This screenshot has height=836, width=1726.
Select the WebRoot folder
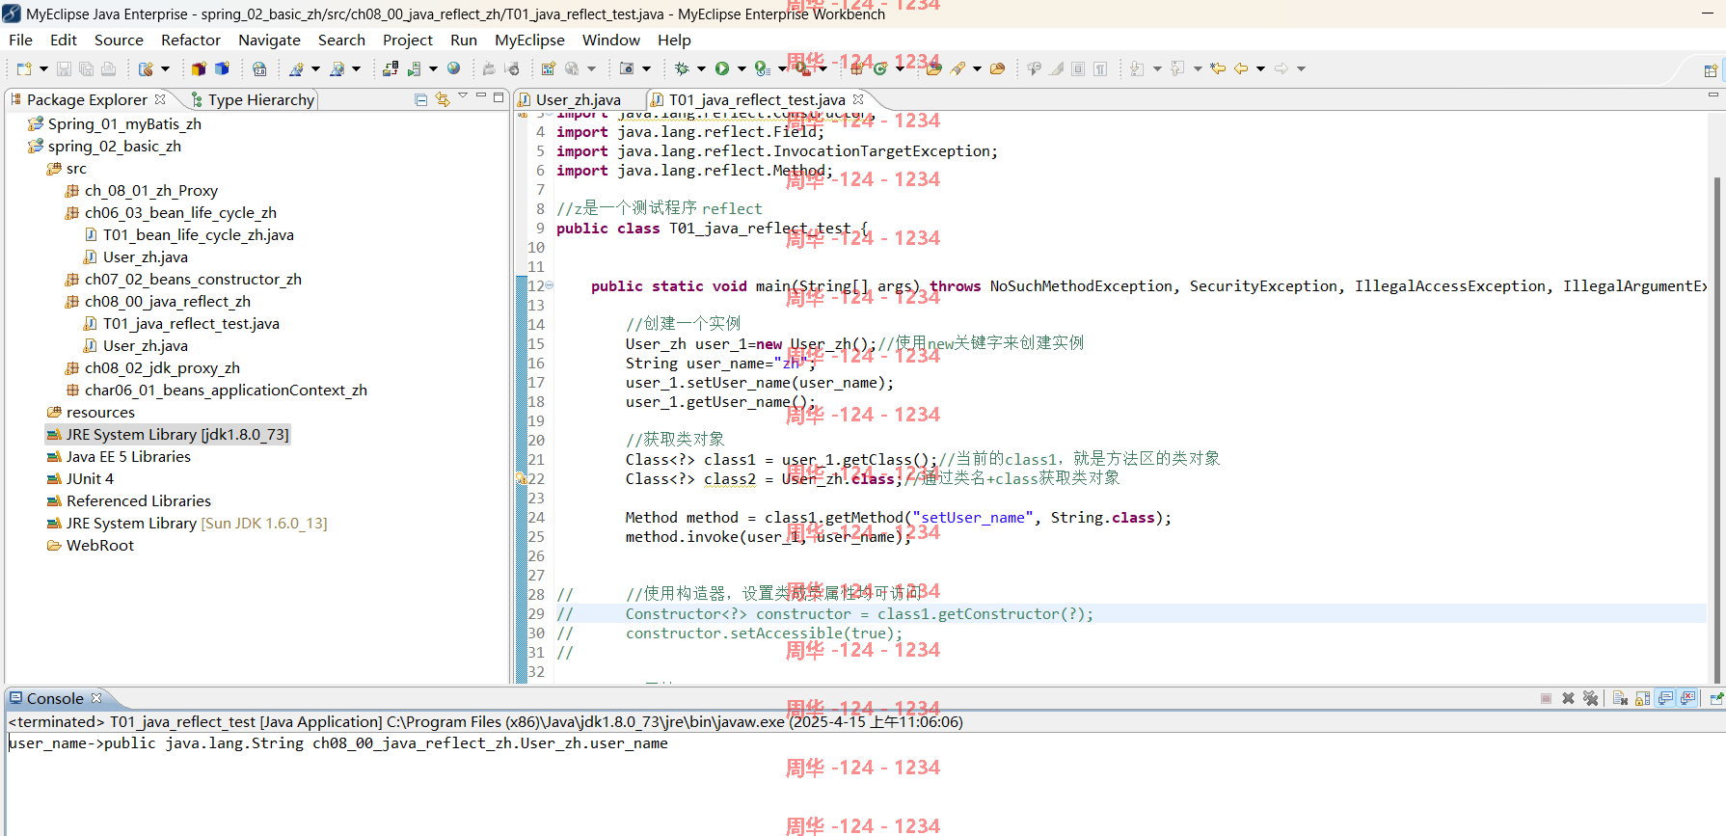point(91,545)
